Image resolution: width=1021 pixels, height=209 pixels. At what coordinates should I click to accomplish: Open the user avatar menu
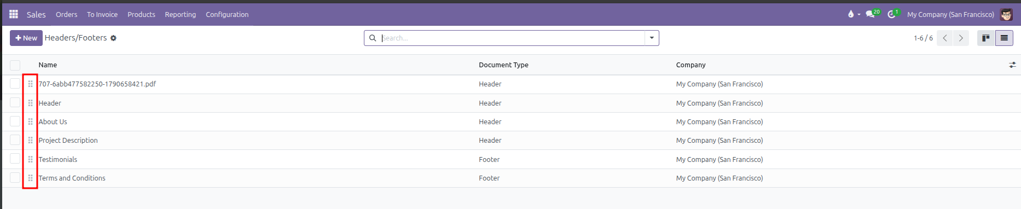1006,14
